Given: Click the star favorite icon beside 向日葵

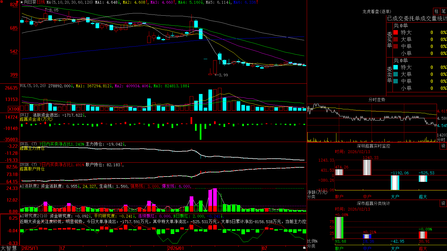Looking at the screenshot, I should tap(22, 2).
